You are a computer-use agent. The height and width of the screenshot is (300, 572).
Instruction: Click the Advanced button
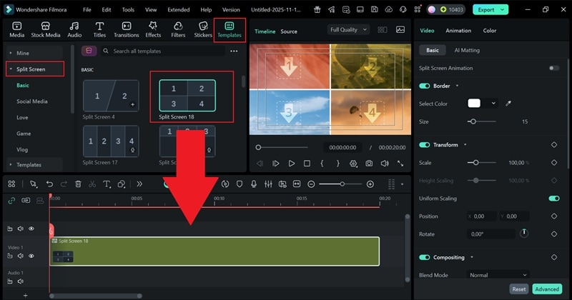547,289
